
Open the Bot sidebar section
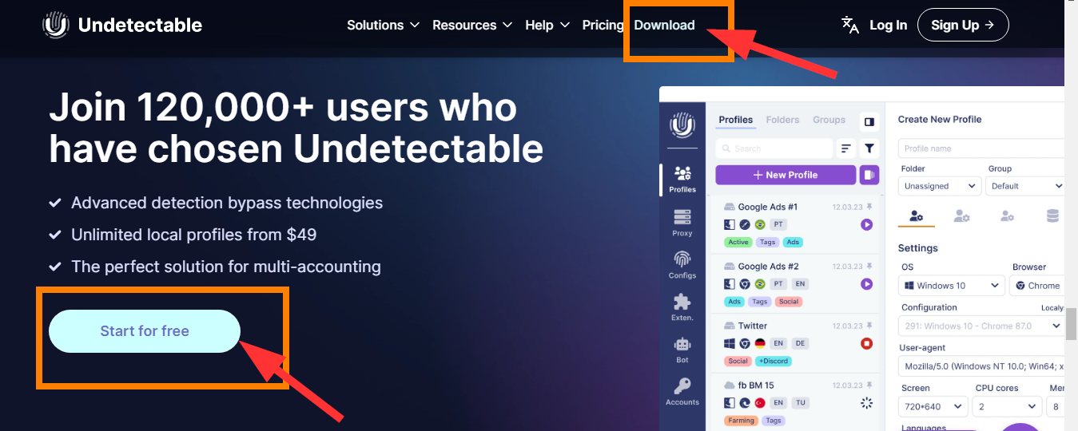682,350
